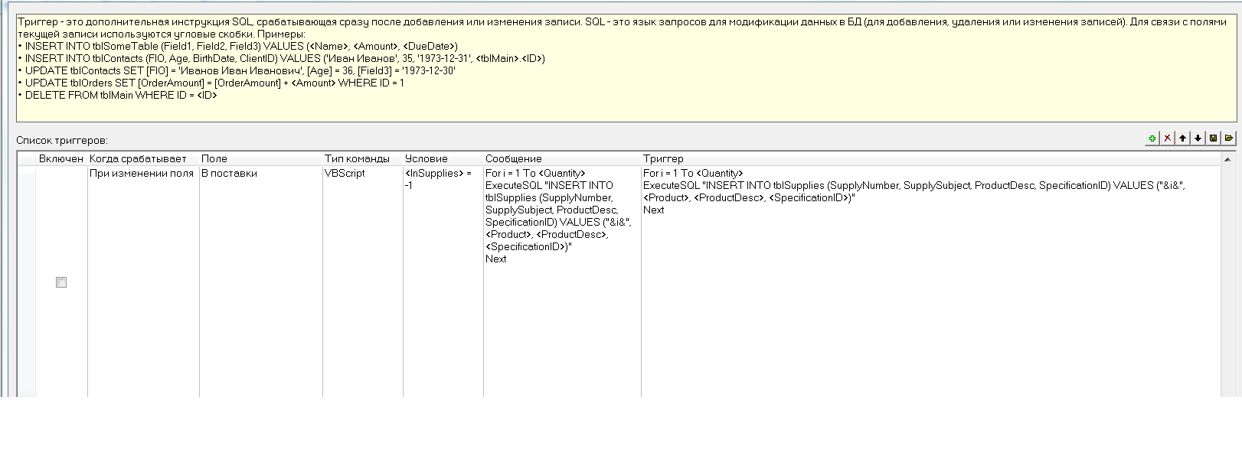This screenshot has width=1242, height=459.
Task: Click the Условие cell with <InSupplies> = -1
Action: click(x=438, y=179)
